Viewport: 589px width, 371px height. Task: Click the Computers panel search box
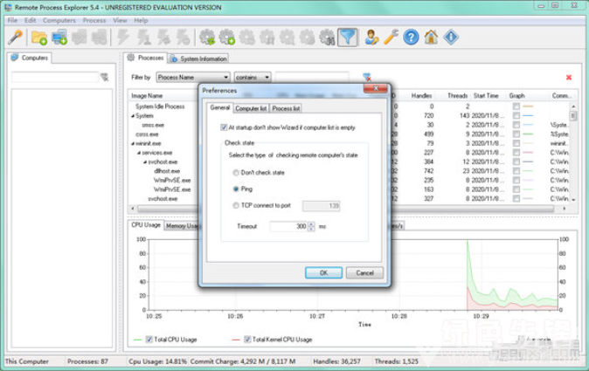pyautogui.click(x=54, y=78)
